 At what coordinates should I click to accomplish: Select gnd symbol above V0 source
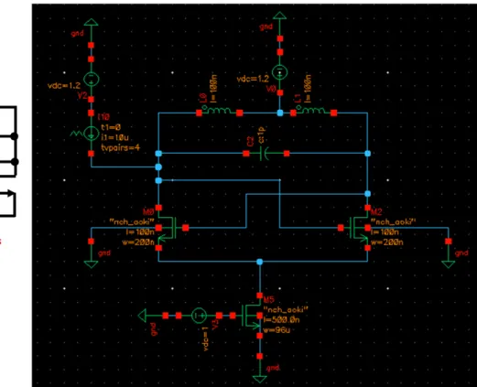pyautogui.click(x=279, y=16)
